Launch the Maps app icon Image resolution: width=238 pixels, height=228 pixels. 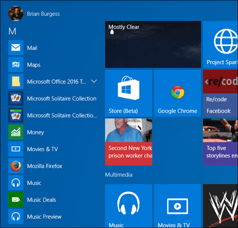click(x=16, y=64)
